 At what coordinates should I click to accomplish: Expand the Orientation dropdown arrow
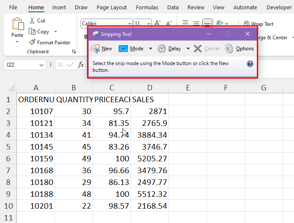tap(227, 24)
